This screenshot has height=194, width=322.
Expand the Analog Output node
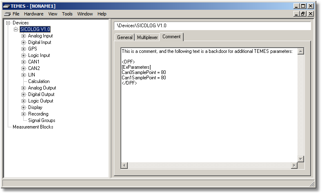point(23,88)
